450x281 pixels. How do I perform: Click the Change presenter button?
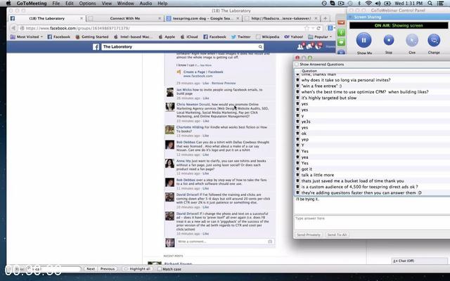(434, 40)
